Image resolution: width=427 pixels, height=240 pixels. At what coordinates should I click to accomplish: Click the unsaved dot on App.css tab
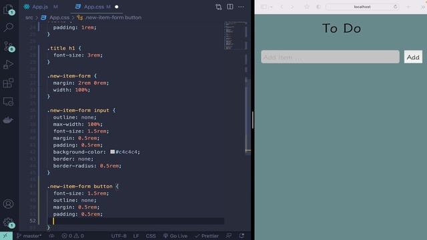click(x=117, y=7)
